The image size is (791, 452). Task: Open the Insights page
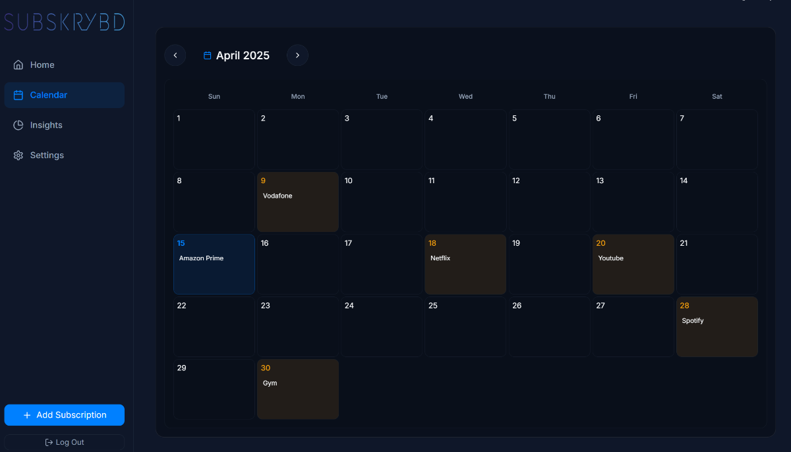64,125
